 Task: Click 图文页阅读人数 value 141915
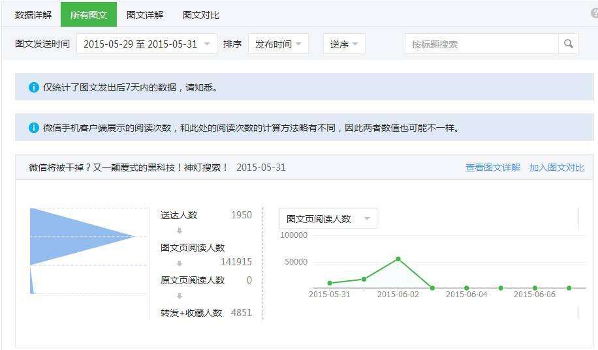(x=236, y=261)
